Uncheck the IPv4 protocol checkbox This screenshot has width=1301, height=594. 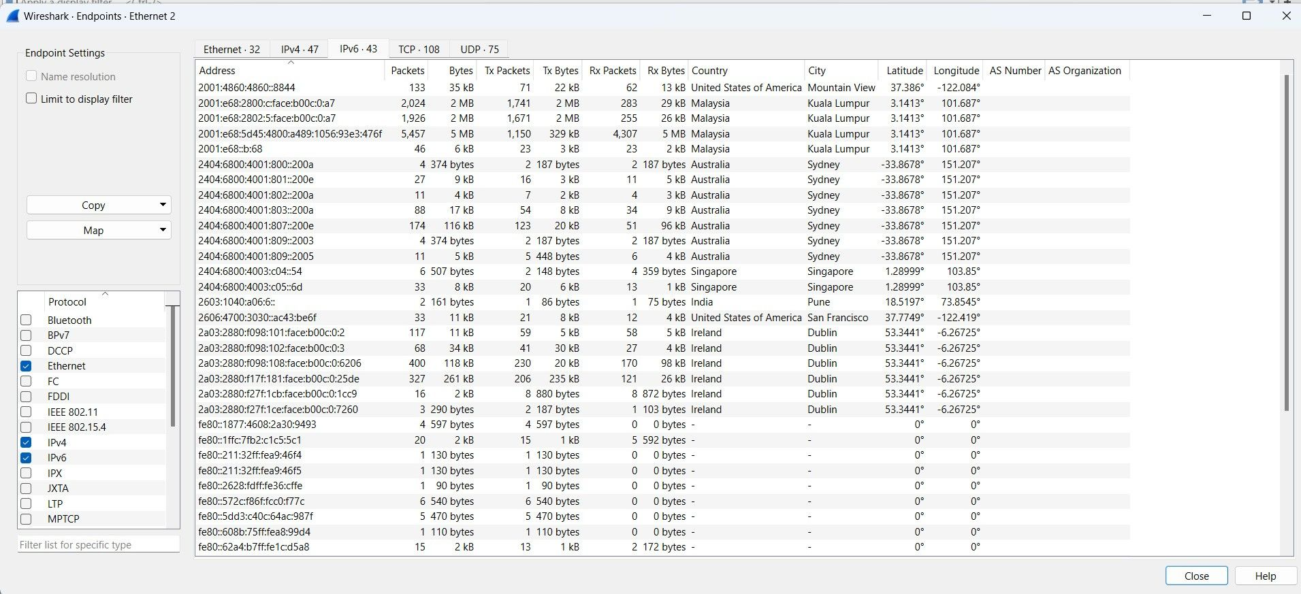point(26,442)
